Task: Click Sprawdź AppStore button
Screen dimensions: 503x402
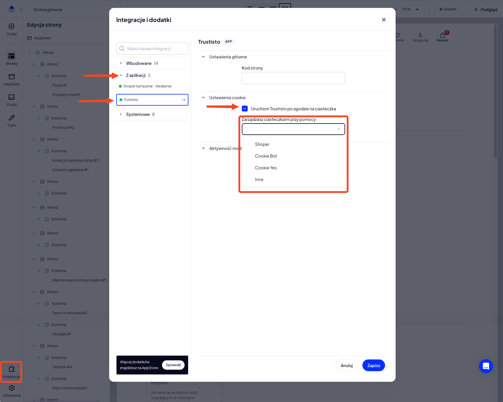Action: pos(173,365)
